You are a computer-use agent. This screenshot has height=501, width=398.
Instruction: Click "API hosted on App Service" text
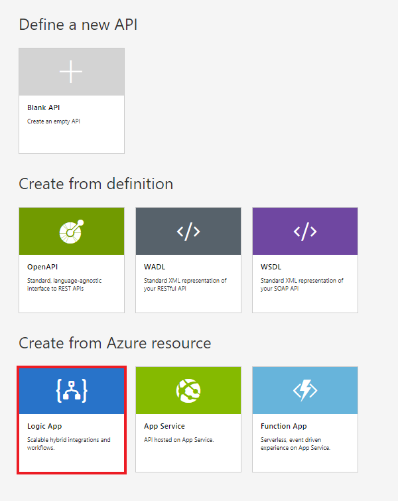coord(177,440)
